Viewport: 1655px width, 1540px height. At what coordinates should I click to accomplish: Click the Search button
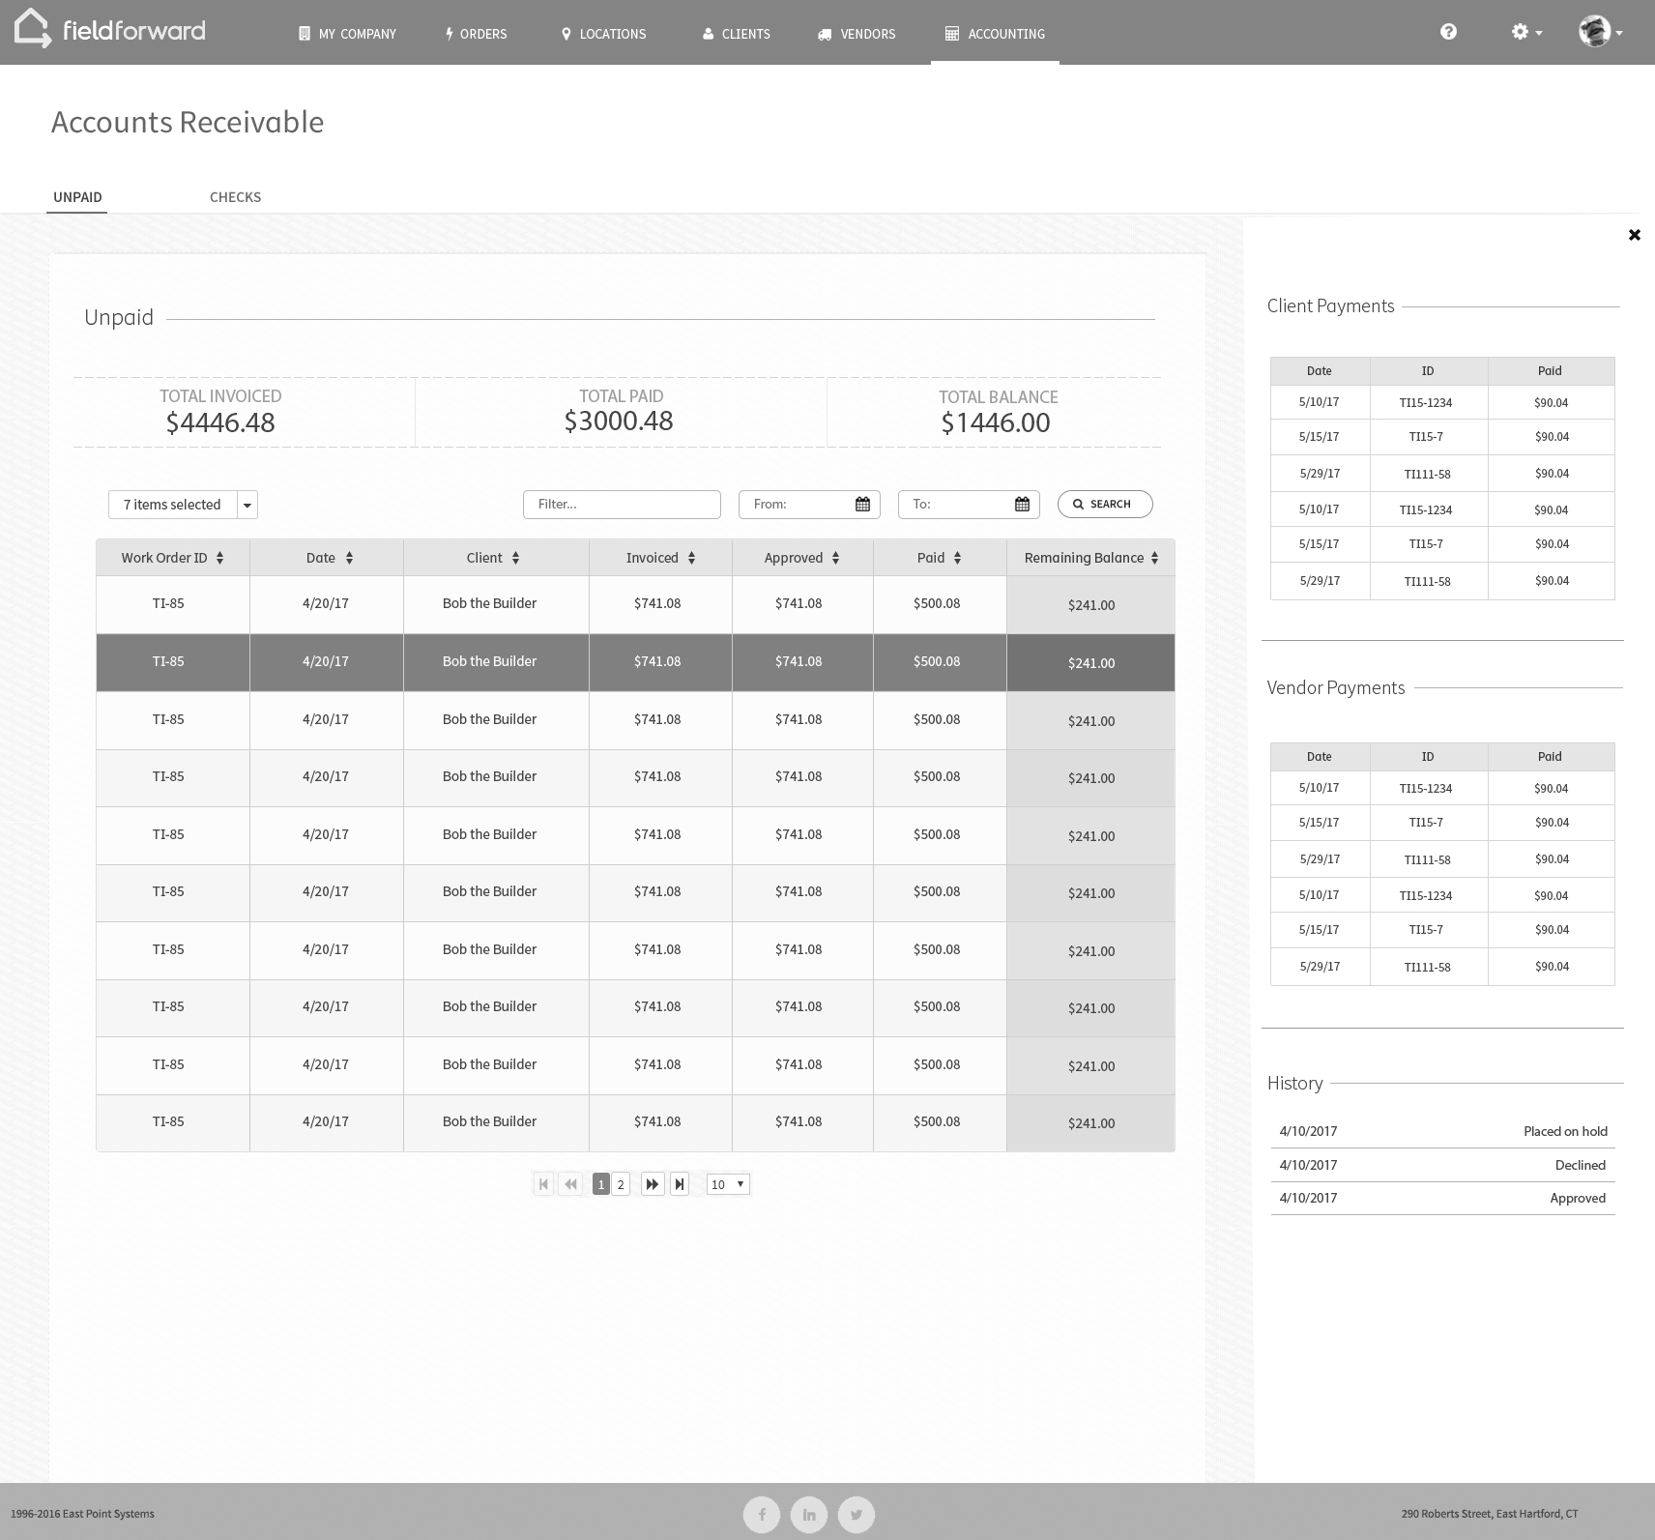pyautogui.click(x=1104, y=505)
